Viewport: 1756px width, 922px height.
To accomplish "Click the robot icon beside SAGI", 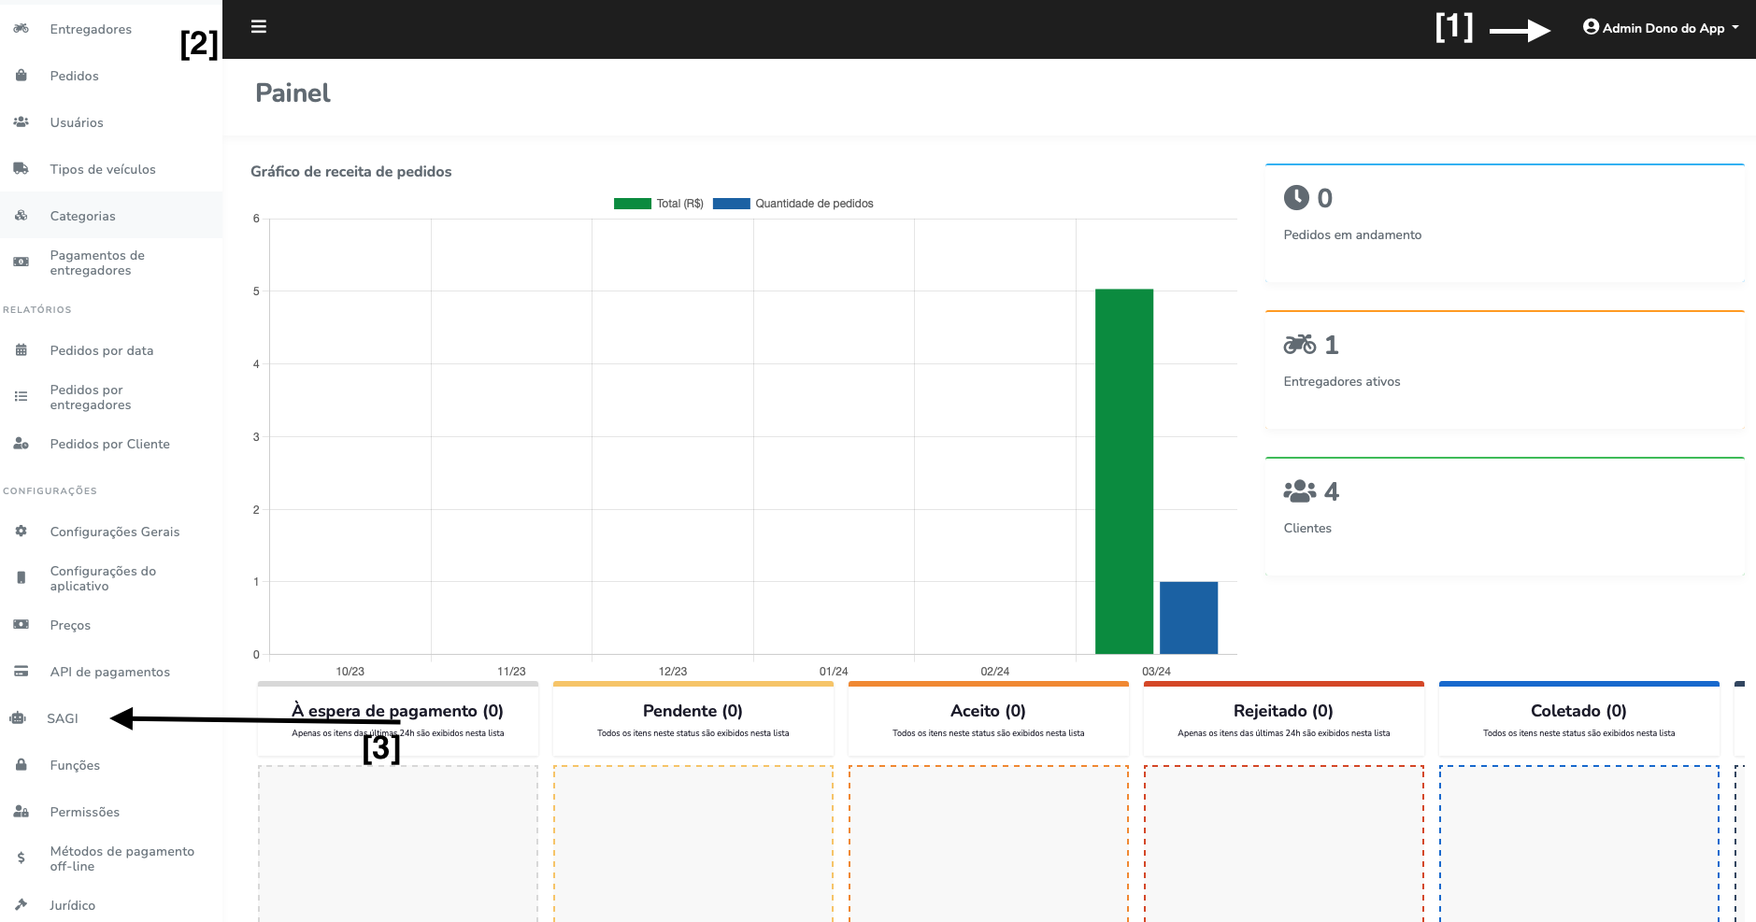I will pos(18,718).
